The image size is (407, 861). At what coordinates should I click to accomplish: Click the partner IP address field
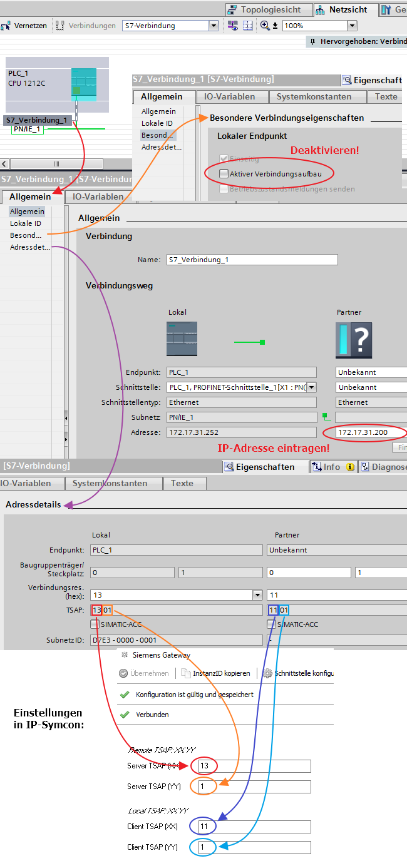tap(369, 432)
